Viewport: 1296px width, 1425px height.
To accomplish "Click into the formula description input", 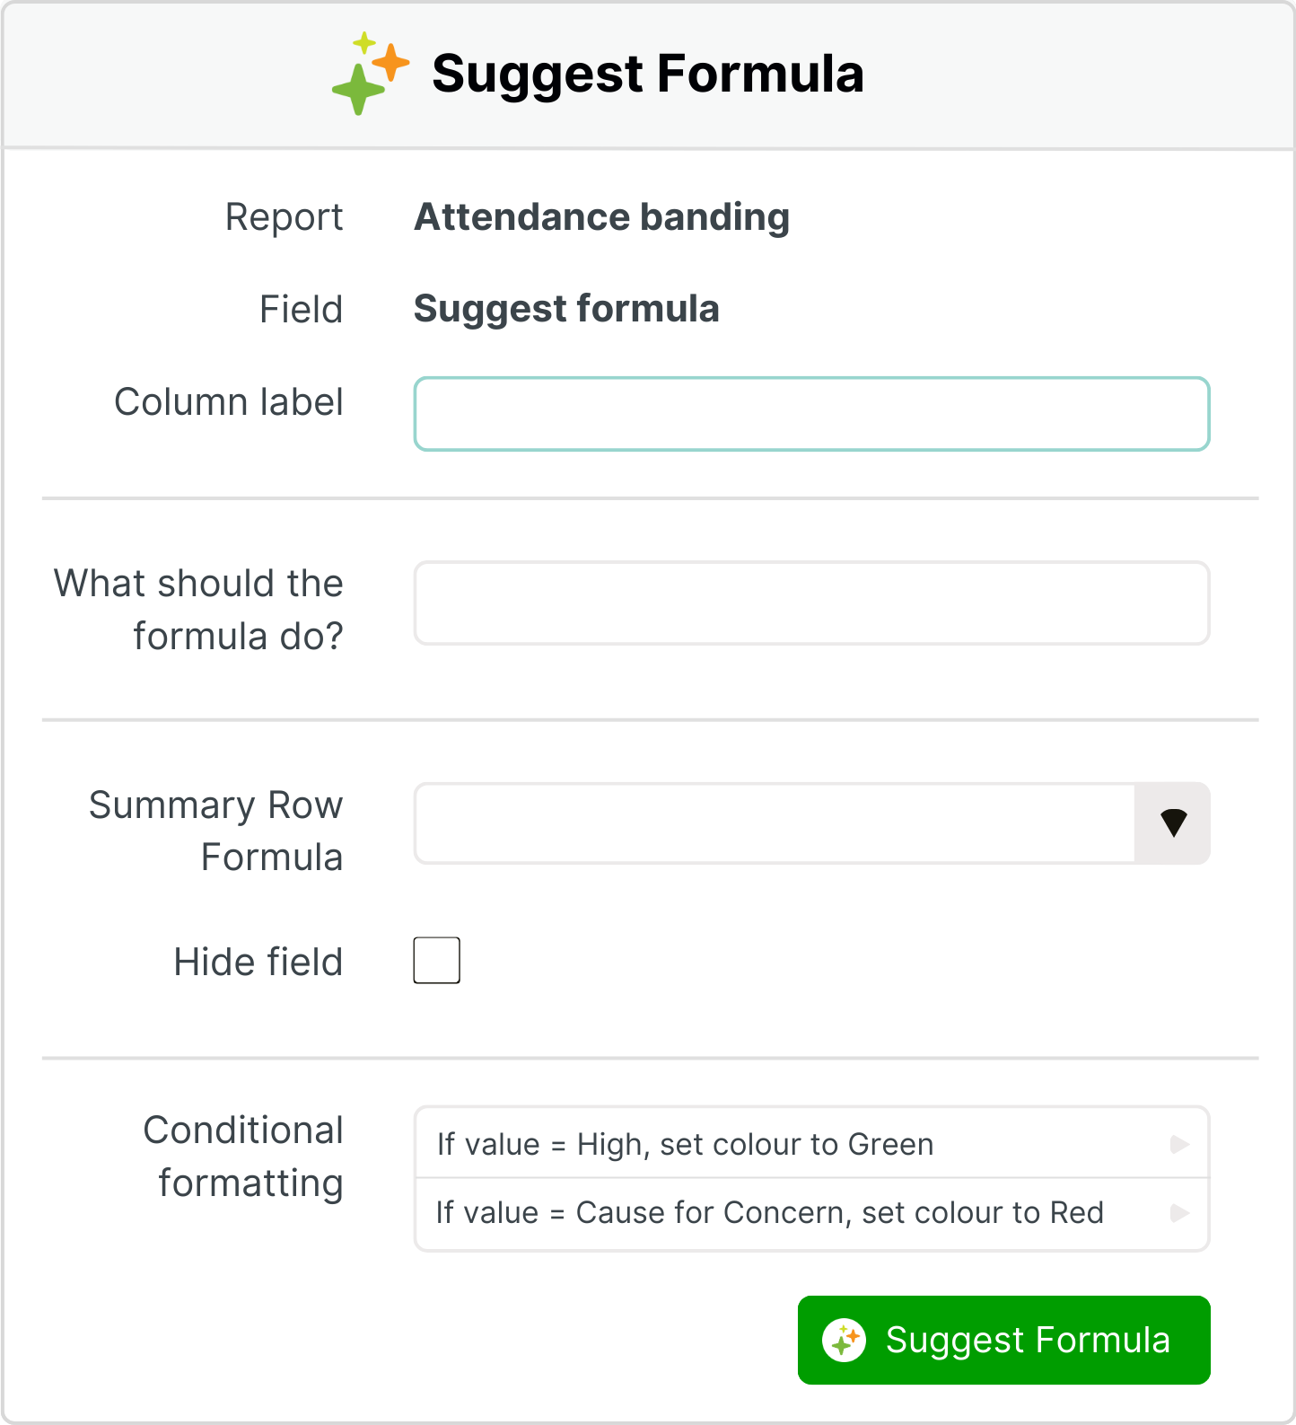I will (x=811, y=603).
